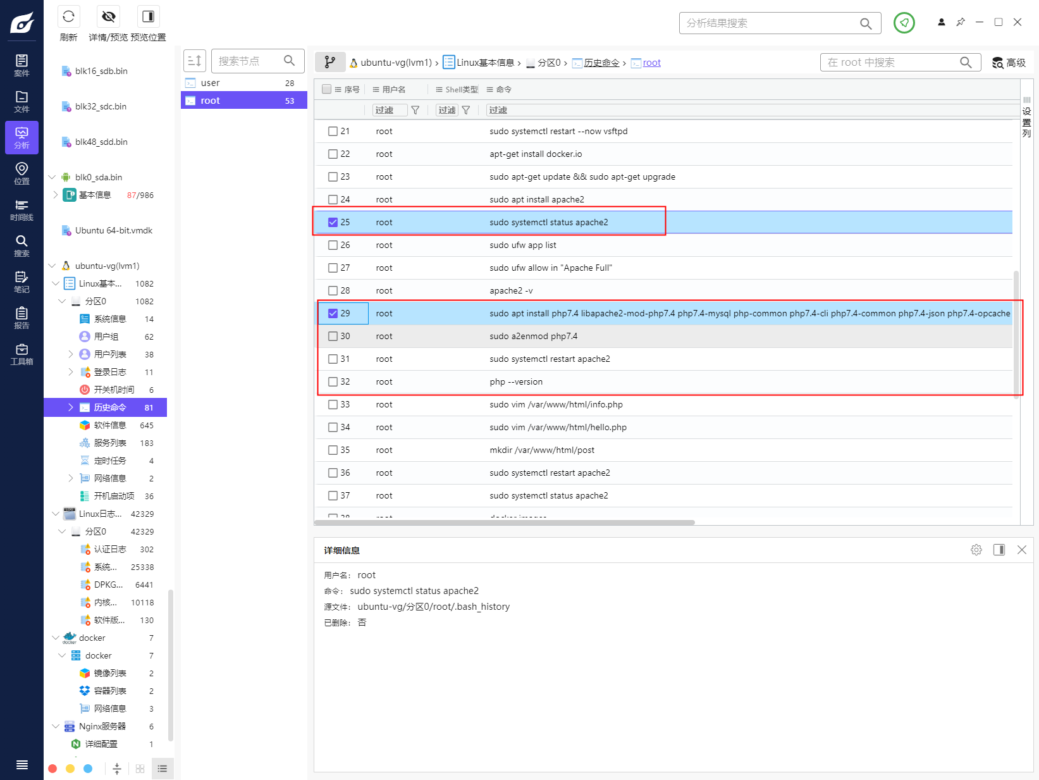Click the 刷新 refresh icon
The width and height of the screenshot is (1039, 780).
click(x=68, y=16)
